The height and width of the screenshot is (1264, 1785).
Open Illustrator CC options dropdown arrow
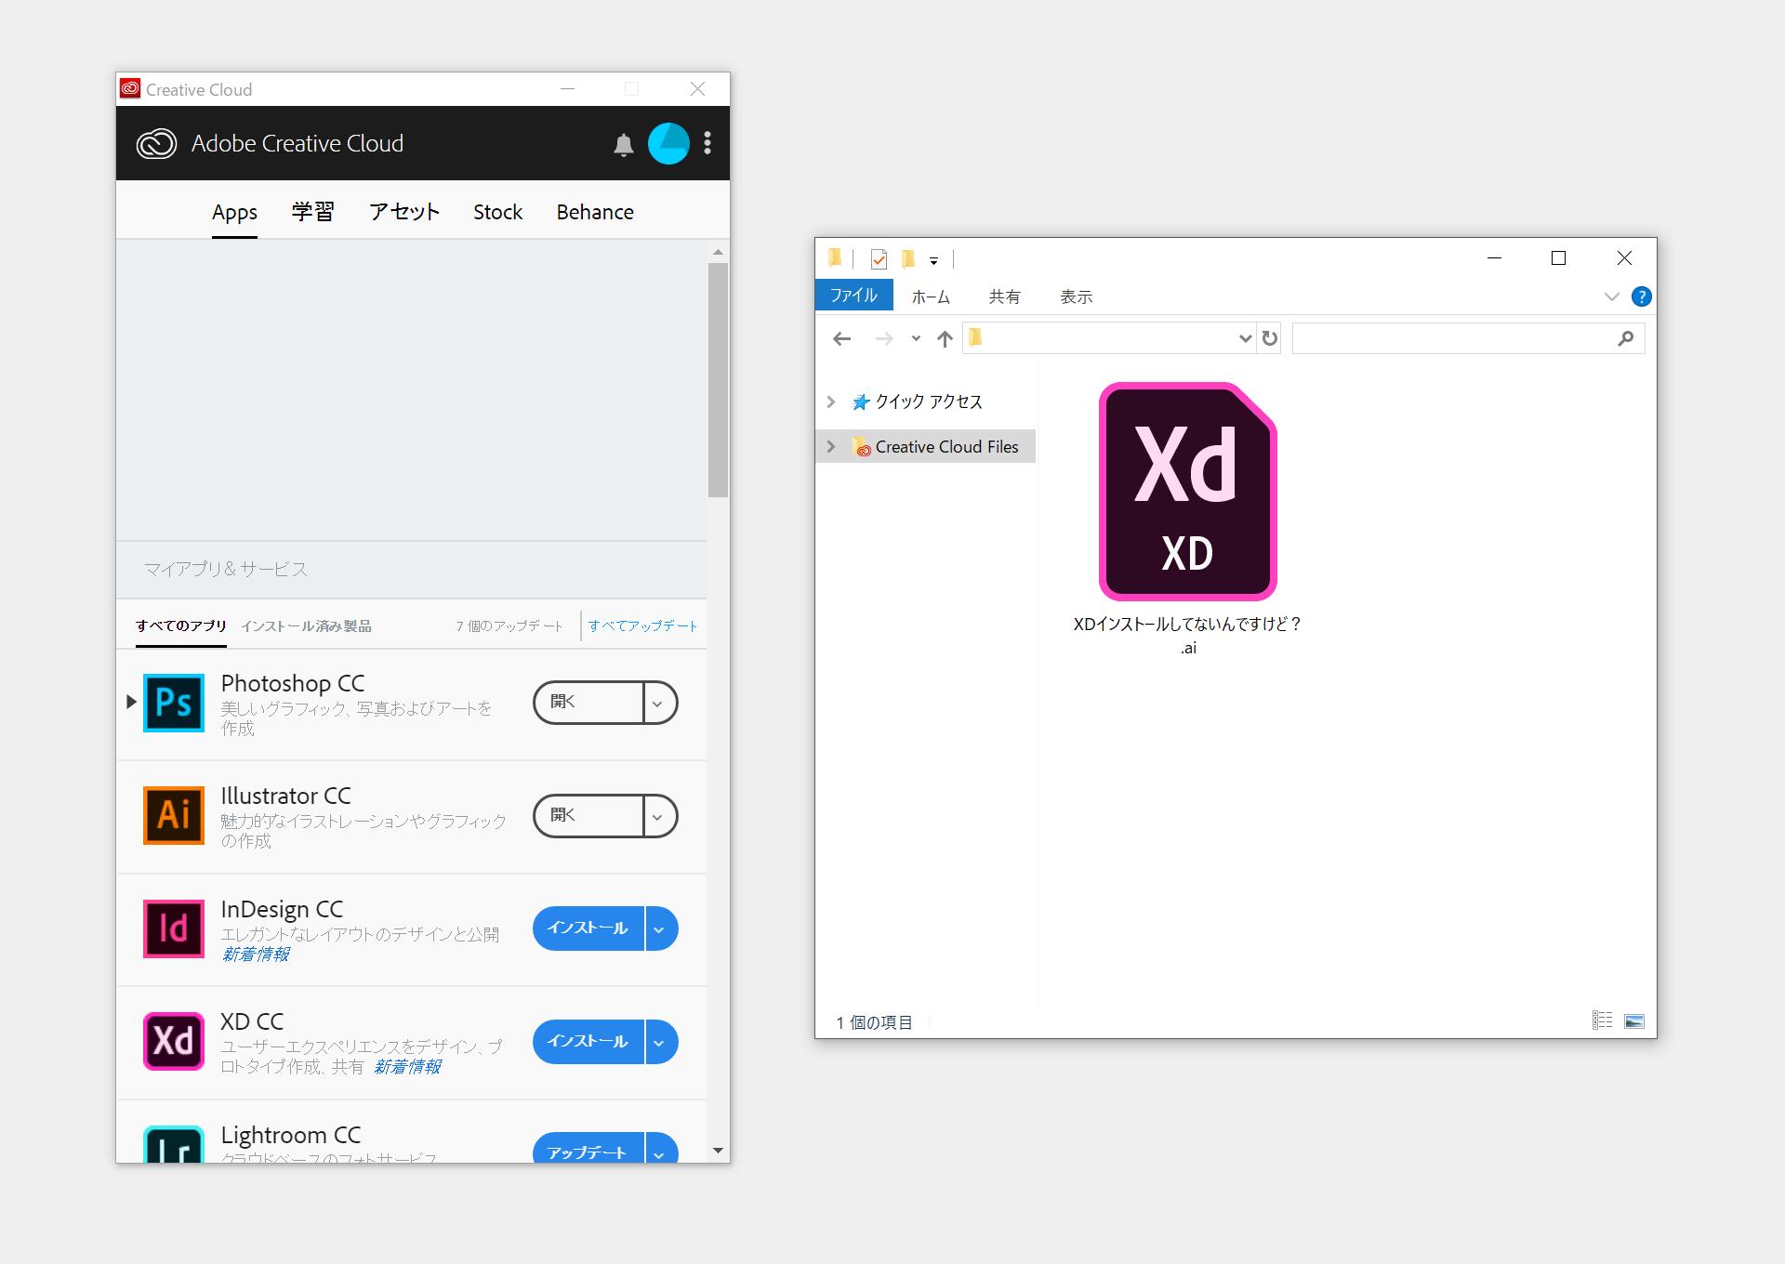pos(659,816)
